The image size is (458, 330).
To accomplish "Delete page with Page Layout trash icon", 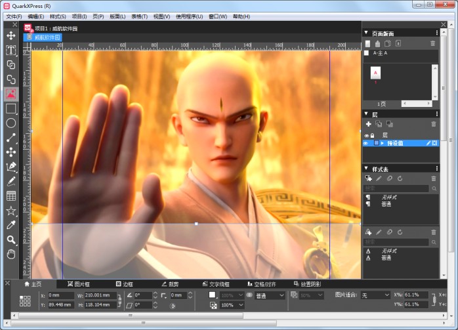I will click(x=433, y=43).
